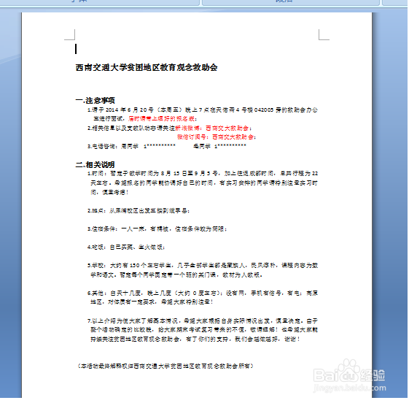This screenshot has width=409, height=403.
Task: Click red text 微信订阅号：西南交大救助会
Action: pos(216,137)
